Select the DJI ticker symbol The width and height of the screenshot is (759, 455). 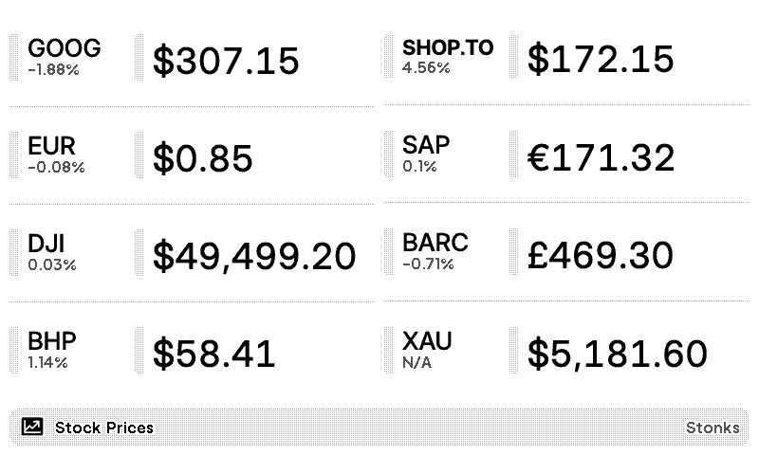tap(46, 244)
